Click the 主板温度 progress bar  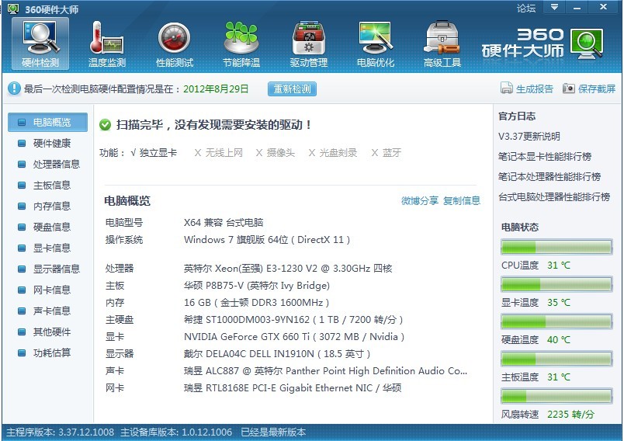(x=556, y=359)
